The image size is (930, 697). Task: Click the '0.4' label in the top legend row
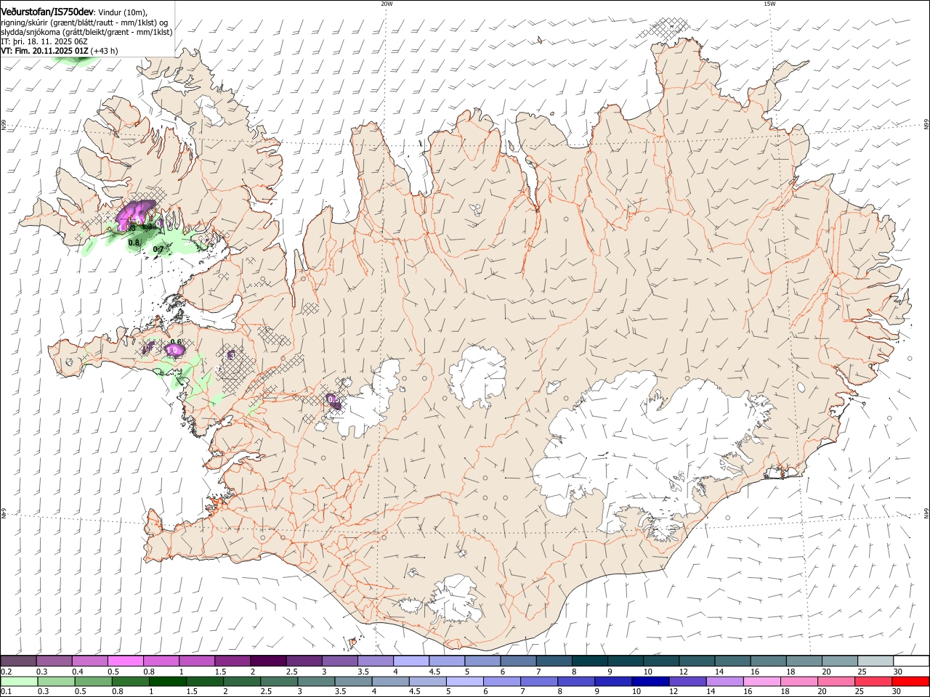coord(77,672)
